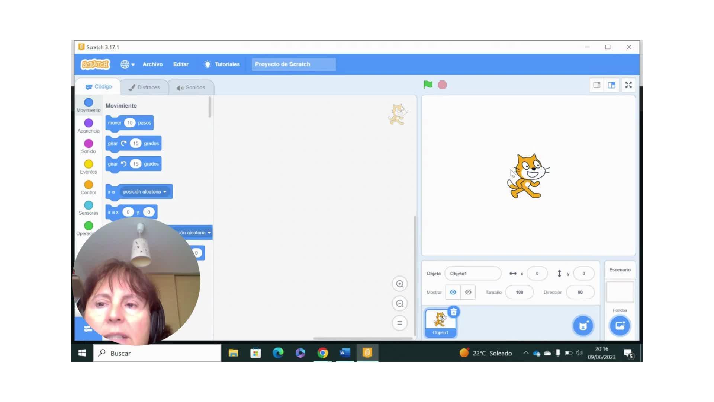Expand 'posición aleatoria' dropdown in 'ir a' block

click(165, 192)
